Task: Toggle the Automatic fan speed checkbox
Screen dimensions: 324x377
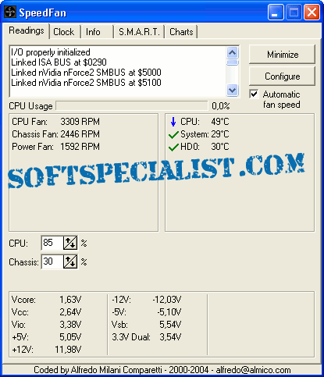Action: [x=254, y=94]
